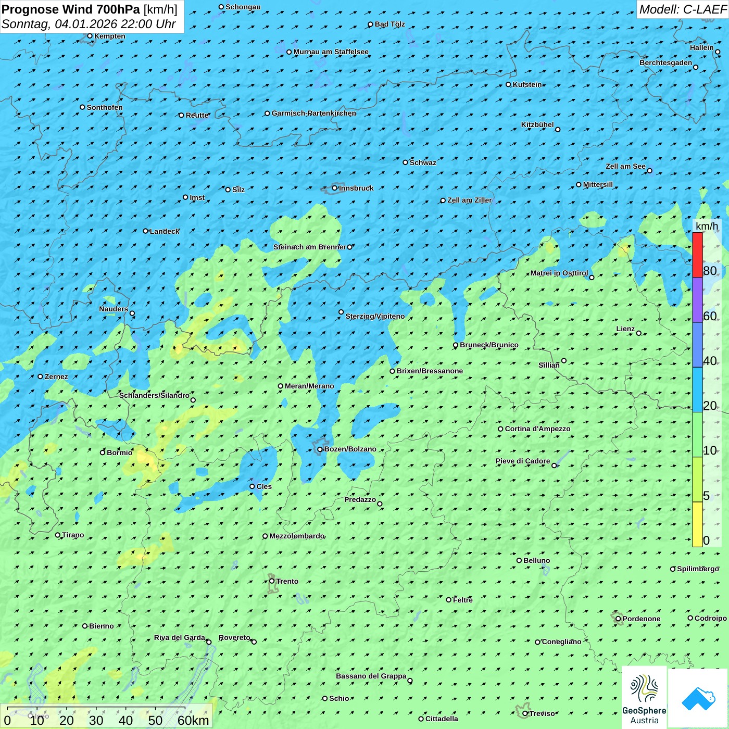729x729 pixels.
Task: Click the Sonthofen label
Action: click(x=105, y=107)
